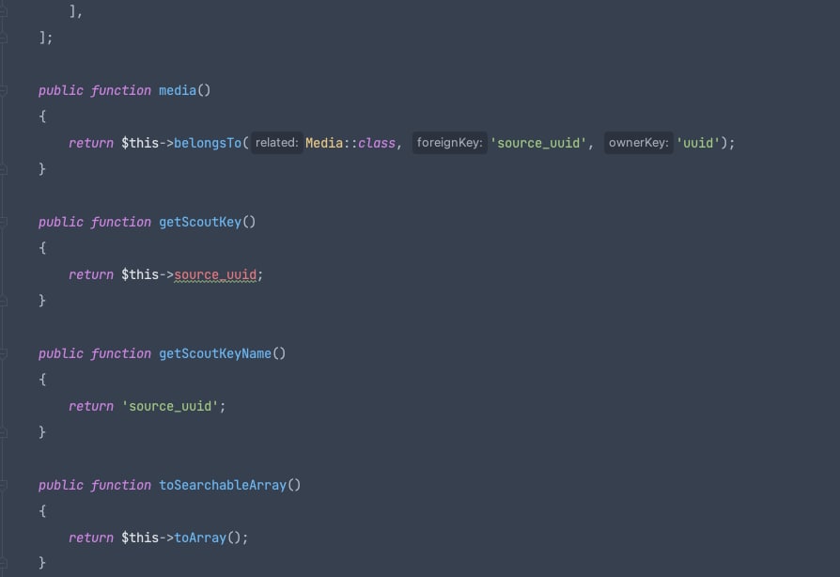Collapse the getScoutKey() function fold marker
The image size is (840, 577).
pyautogui.click(x=3, y=223)
